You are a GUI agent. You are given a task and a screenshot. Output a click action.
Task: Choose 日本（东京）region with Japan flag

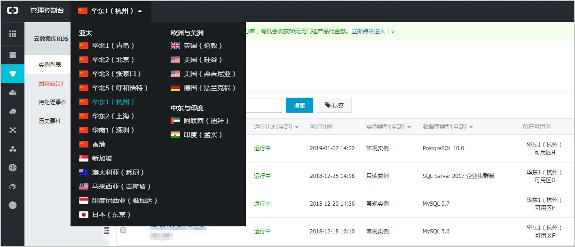[105, 215]
